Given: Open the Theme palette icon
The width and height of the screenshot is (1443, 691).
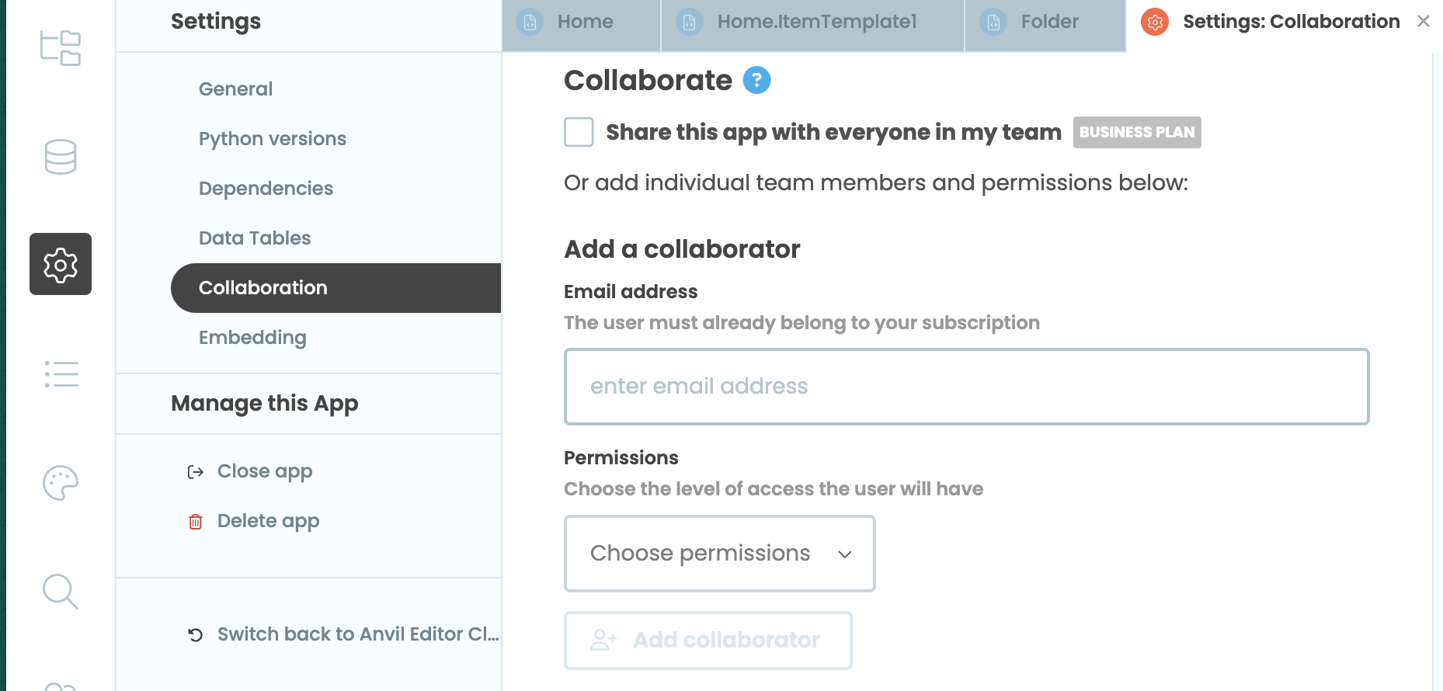Looking at the screenshot, I should pos(61,482).
